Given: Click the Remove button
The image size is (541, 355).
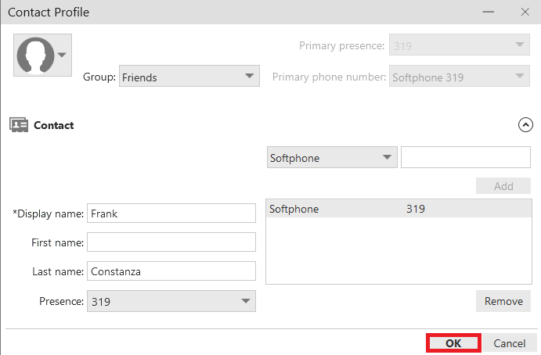Looking at the screenshot, I should [503, 301].
